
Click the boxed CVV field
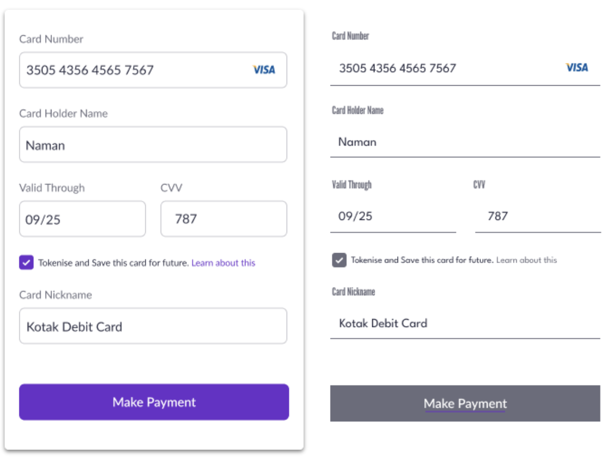[x=223, y=219]
